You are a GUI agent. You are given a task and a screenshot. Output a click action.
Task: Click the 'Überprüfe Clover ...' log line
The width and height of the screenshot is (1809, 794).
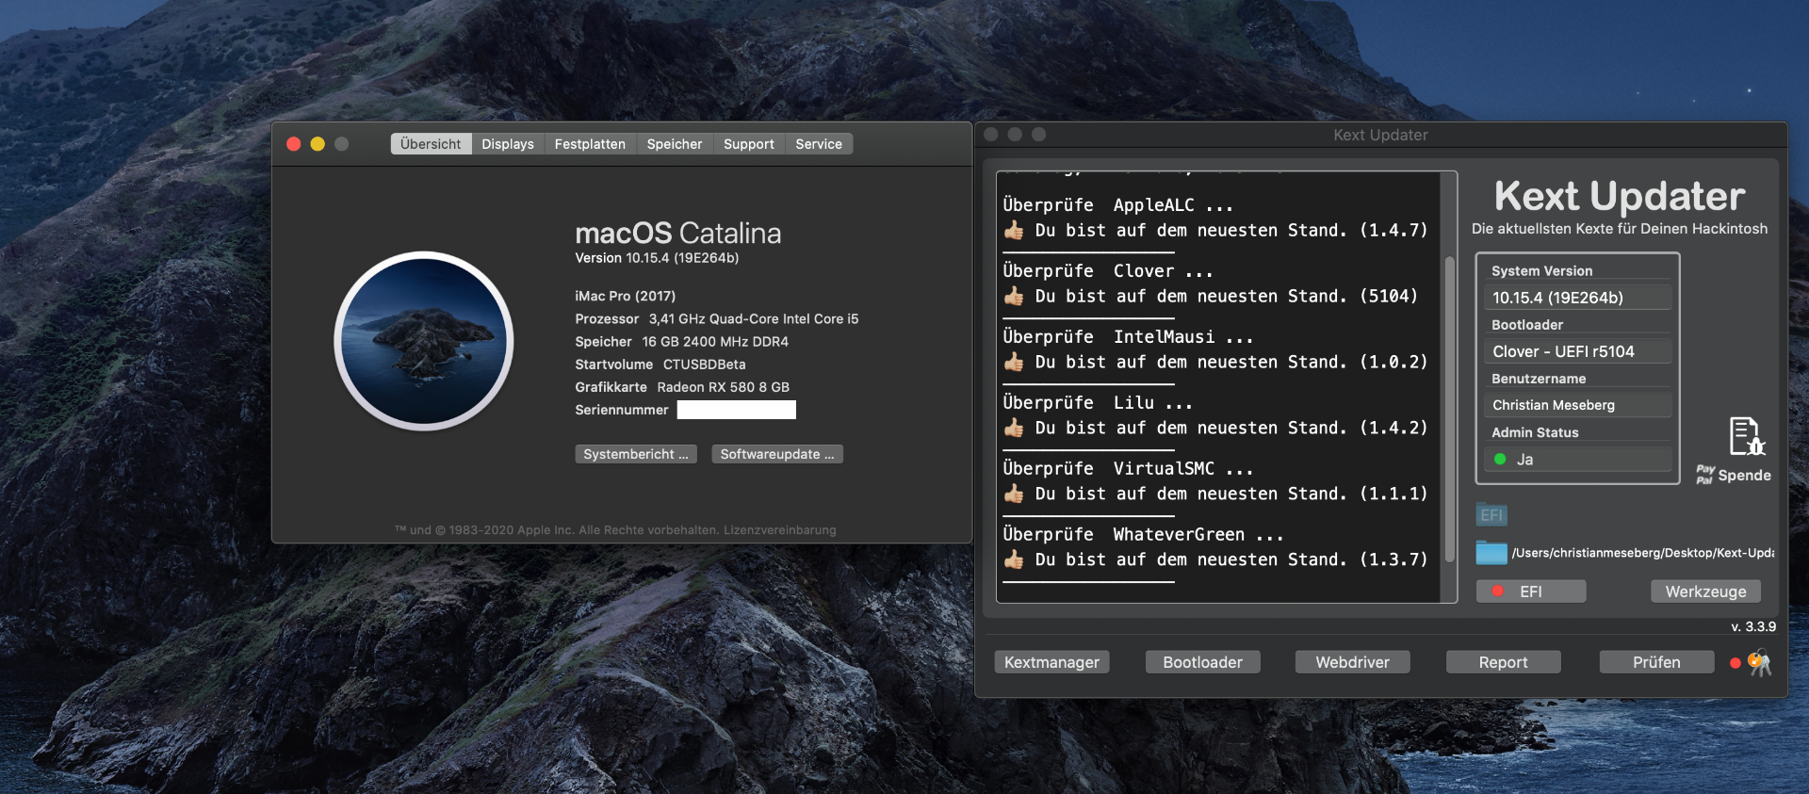pos(1108,271)
